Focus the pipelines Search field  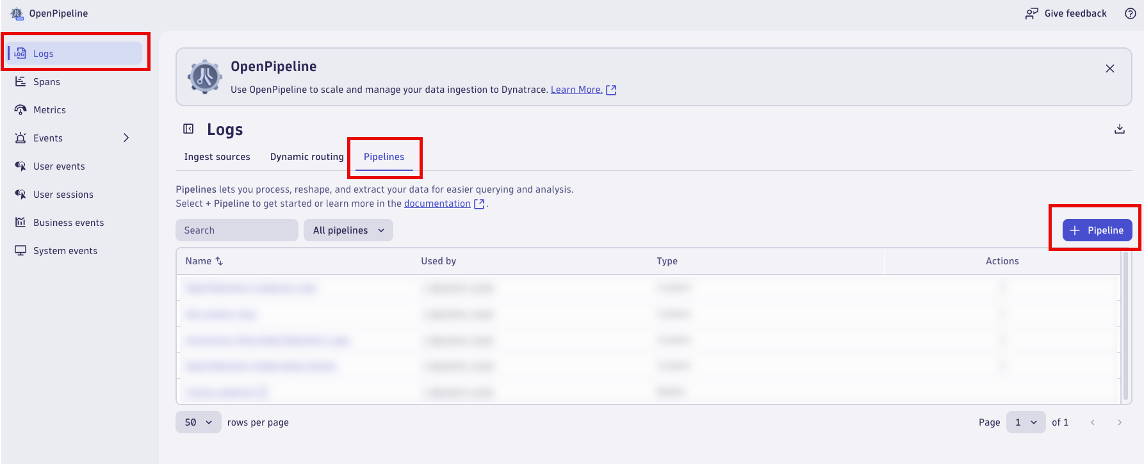click(x=237, y=230)
